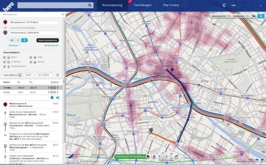This screenshot has height=165, width=266.
Task: Click the start address field Münzstrasse 8
Action: [33, 22]
